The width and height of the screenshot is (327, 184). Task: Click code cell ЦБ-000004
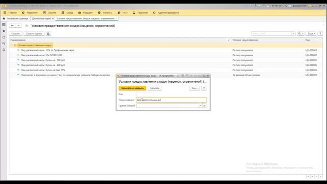311,70
